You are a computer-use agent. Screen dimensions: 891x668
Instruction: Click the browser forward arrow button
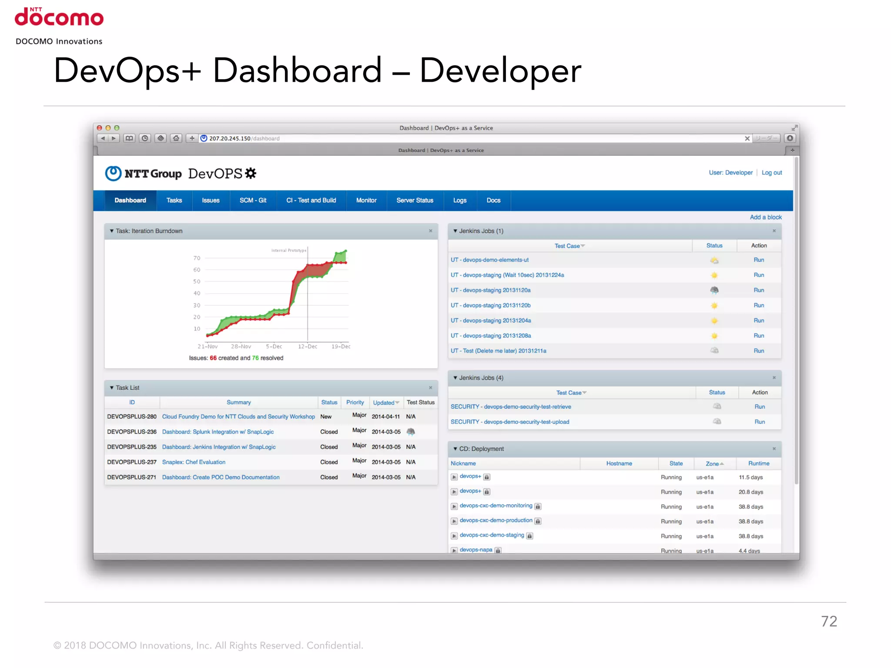[114, 138]
